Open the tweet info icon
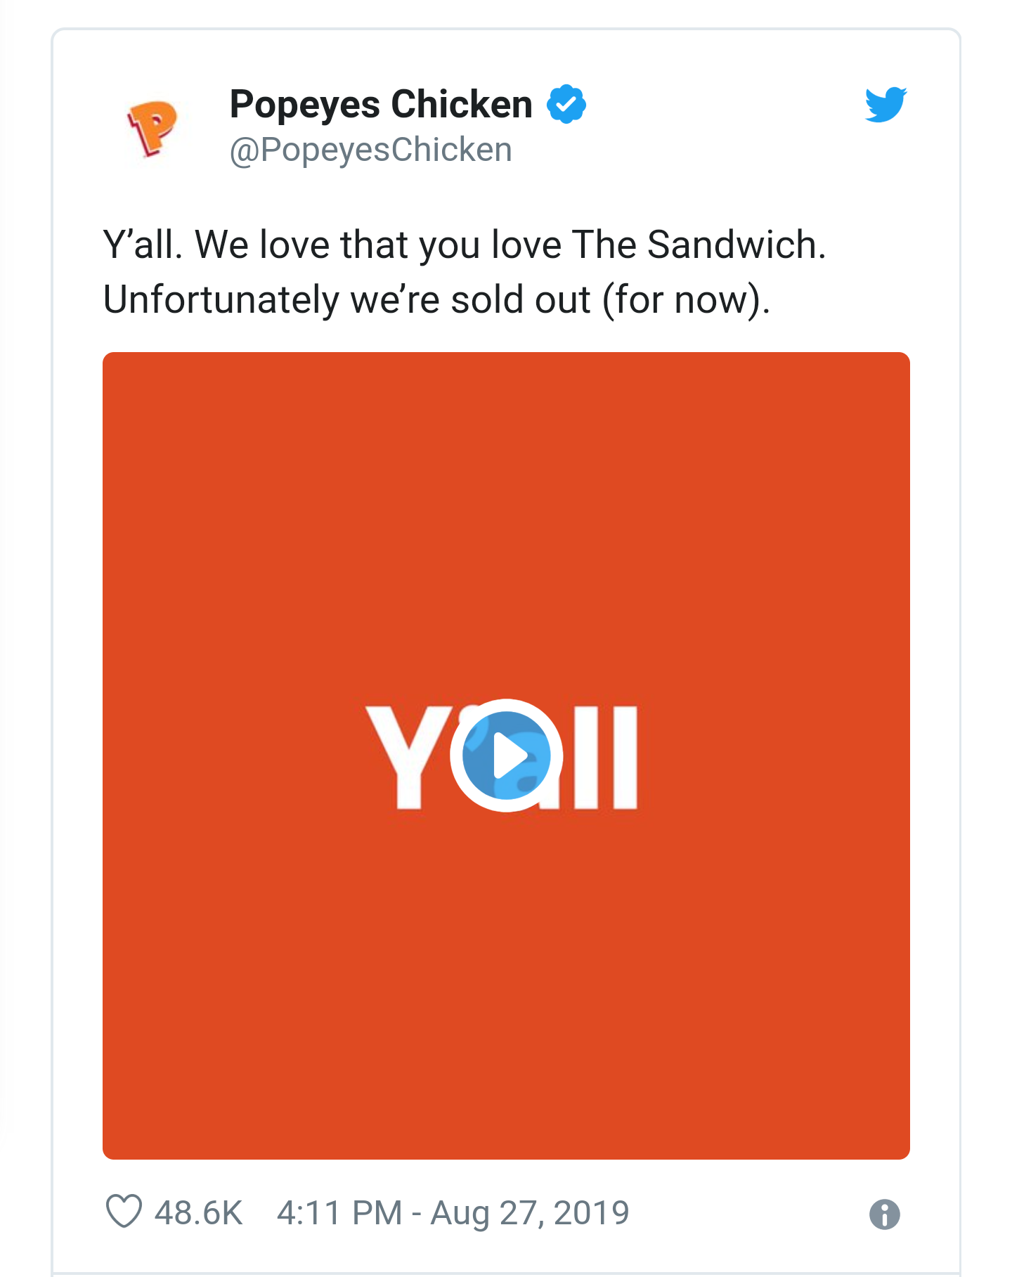Viewport: 1012px width, 1277px height. (x=884, y=1214)
